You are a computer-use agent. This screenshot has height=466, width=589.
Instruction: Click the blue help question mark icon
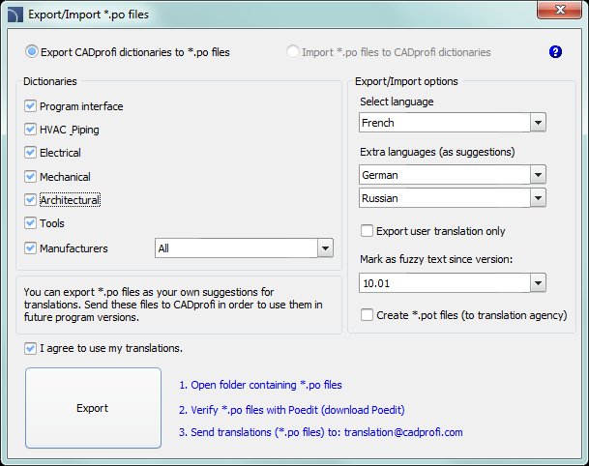[x=555, y=52]
